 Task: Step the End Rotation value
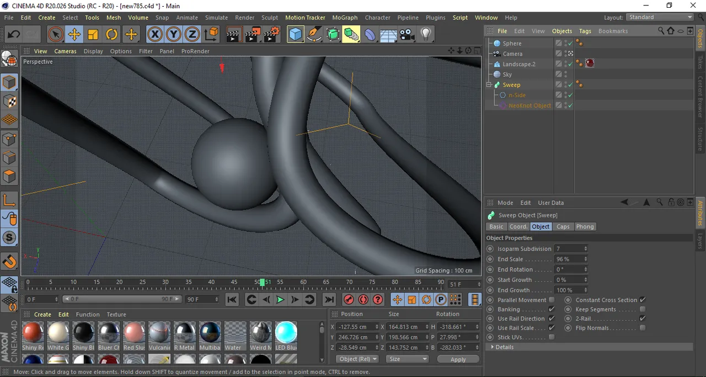586,269
